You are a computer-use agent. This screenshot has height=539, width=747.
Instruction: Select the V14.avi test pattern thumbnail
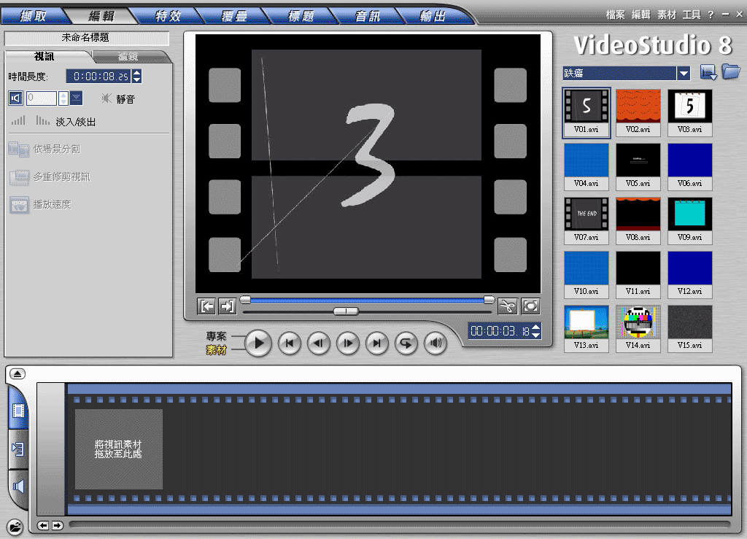coord(638,328)
